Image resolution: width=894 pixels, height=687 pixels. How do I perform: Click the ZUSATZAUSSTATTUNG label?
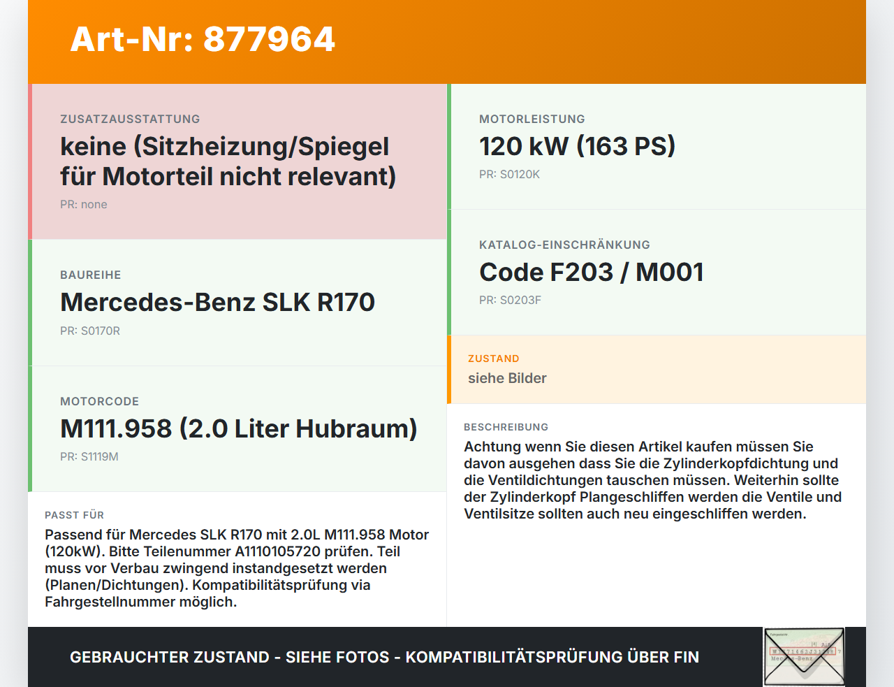130,120
